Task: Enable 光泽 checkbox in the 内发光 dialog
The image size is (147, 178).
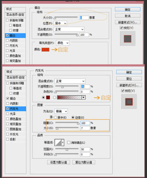Action: [8, 114]
